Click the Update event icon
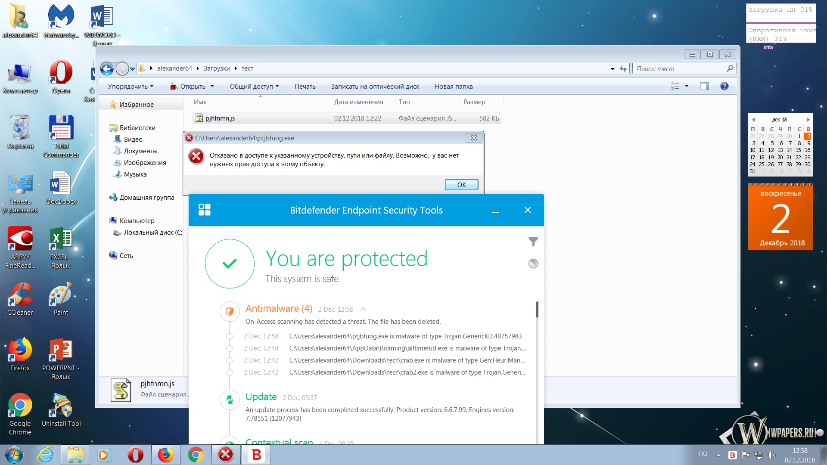 (x=230, y=400)
